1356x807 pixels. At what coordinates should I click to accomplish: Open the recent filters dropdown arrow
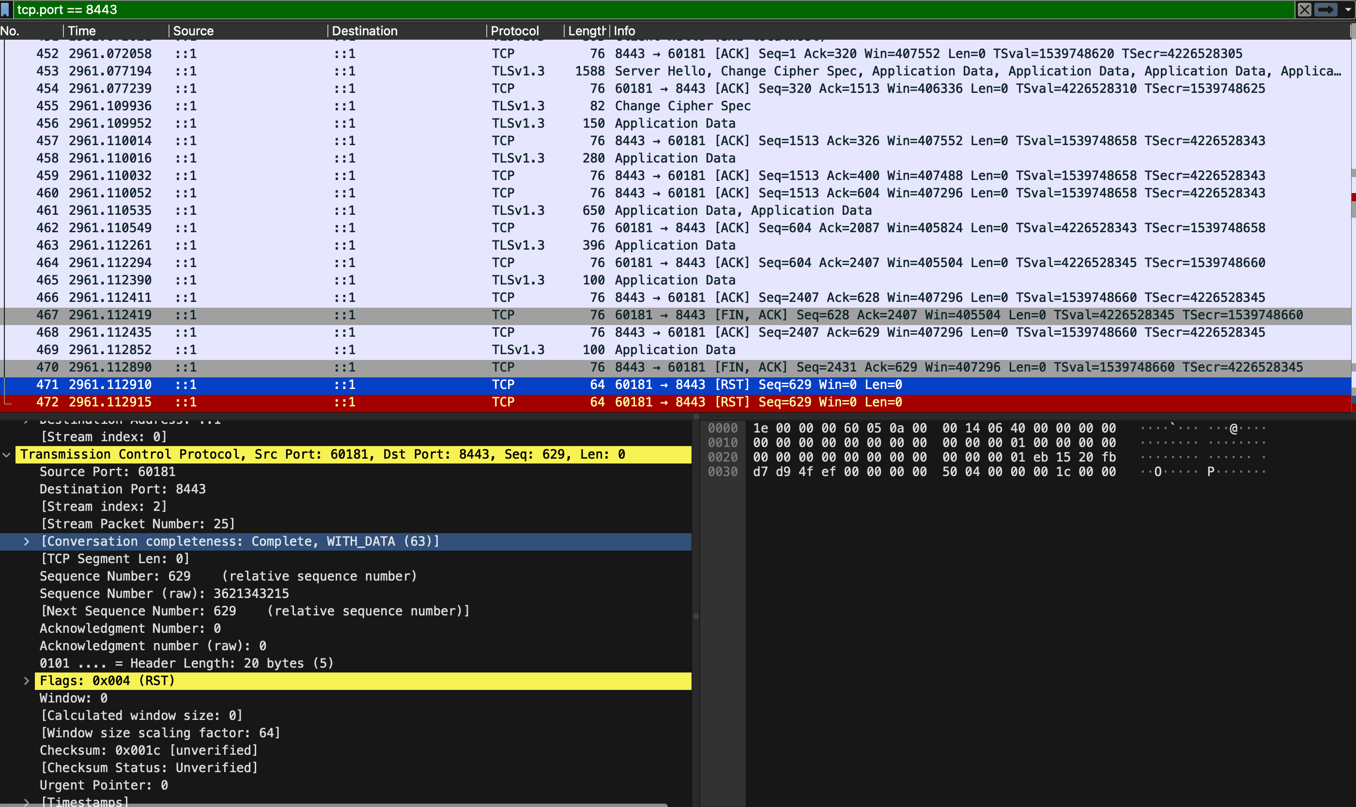pyautogui.click(x=1347, y=9)
